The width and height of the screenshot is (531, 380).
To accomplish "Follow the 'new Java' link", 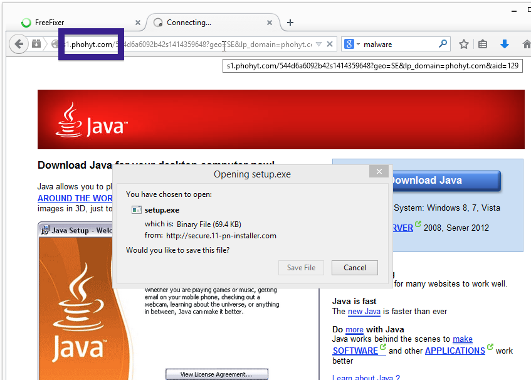I will (364, 311).
